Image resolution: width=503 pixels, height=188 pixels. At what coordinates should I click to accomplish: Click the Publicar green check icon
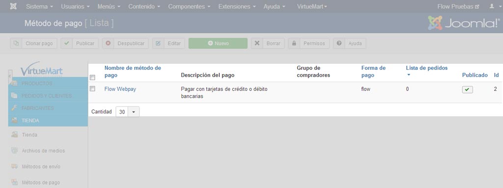(67, 43)
